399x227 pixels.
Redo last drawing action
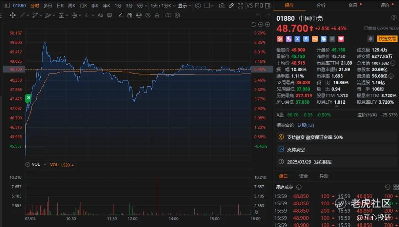[267, 15]
